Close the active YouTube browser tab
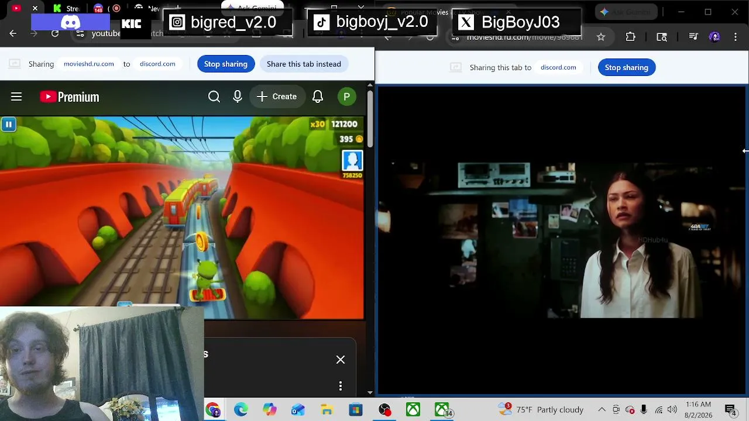 click(35, 8)
